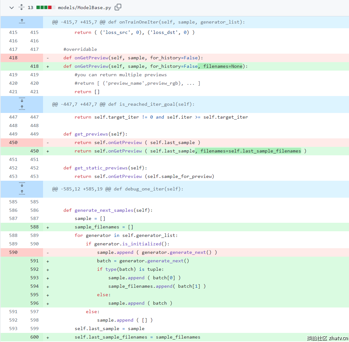Copy the models/ModelBase.py file path

(118, 7)
